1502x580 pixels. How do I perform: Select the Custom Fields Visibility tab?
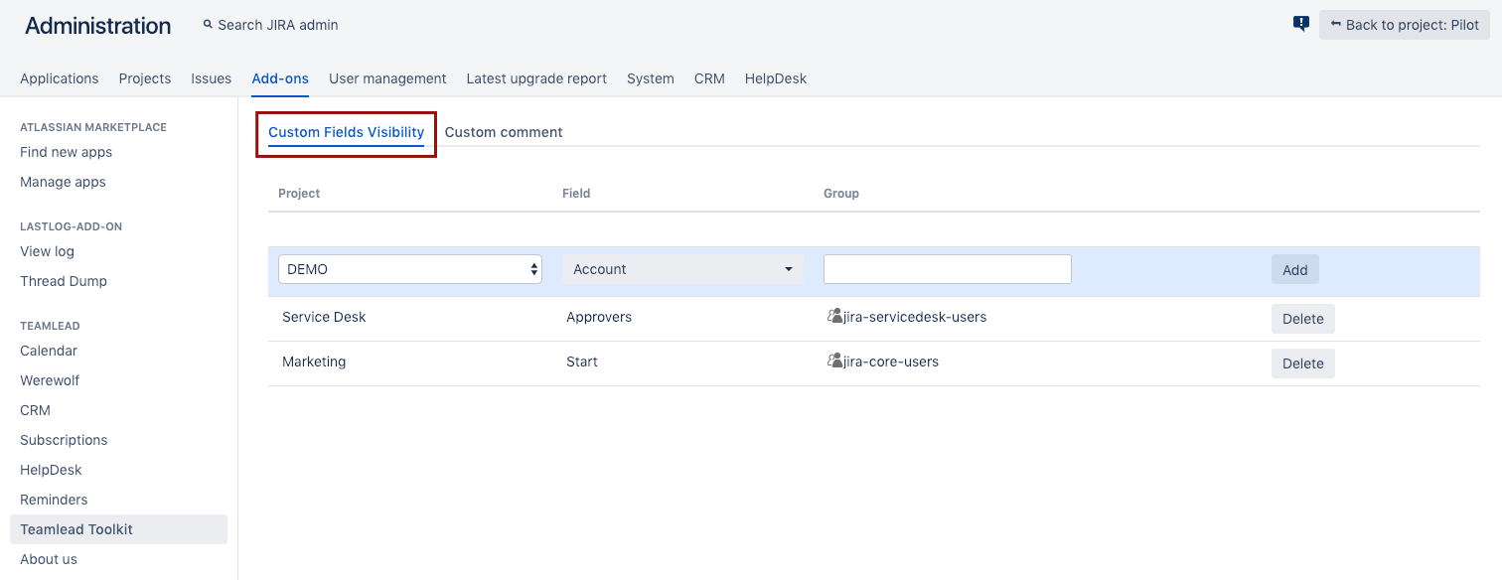tap(346, 132)
